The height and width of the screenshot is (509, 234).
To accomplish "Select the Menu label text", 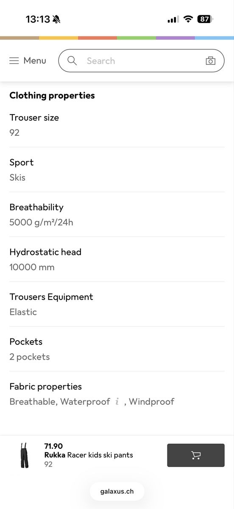I will coord(35,61).
